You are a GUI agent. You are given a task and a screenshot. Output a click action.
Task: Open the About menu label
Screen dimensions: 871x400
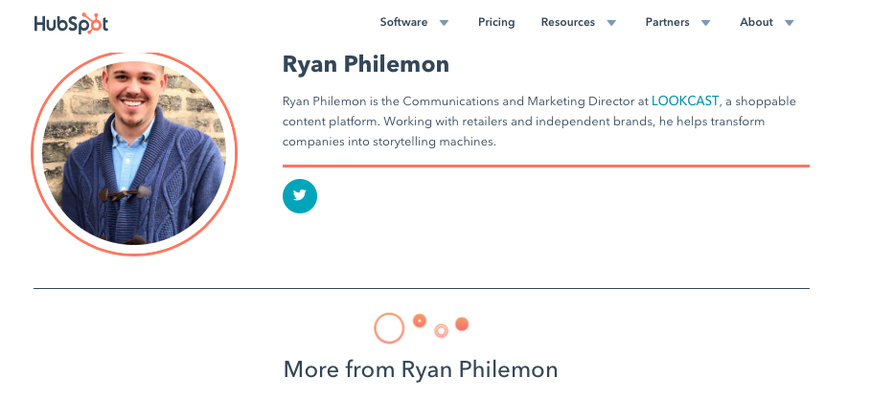tap(756, 22)
